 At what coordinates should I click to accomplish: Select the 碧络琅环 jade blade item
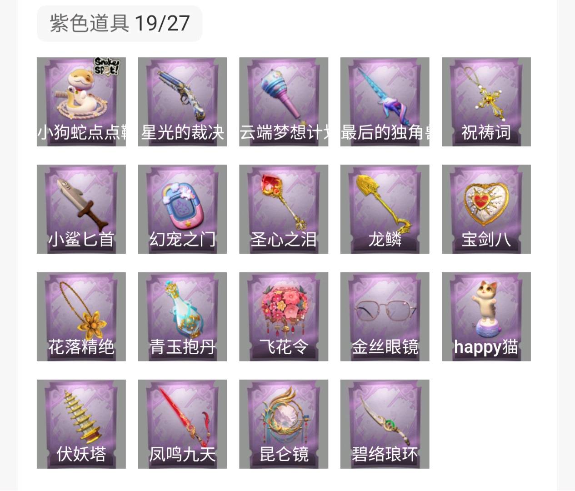coord(385,424)
